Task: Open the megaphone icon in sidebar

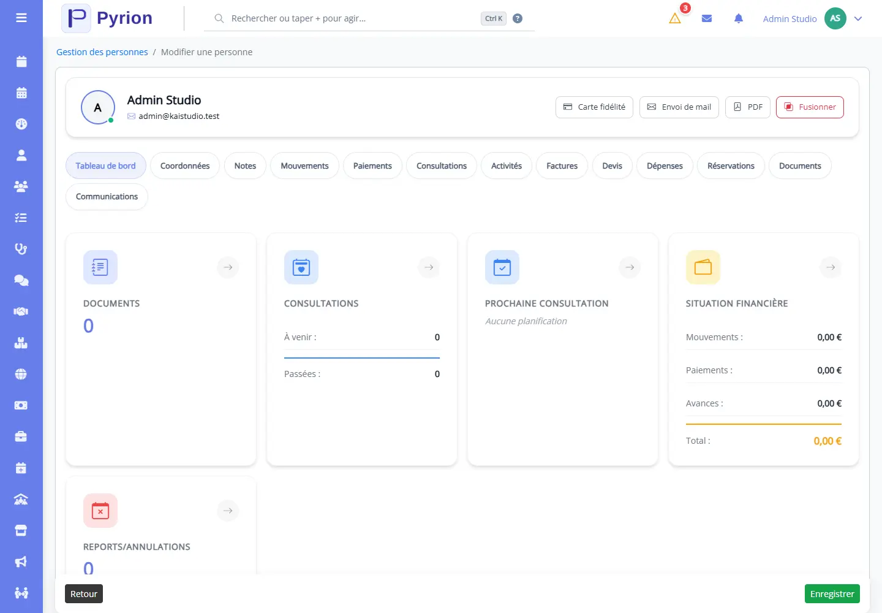Action: click(x=21, y=562)
